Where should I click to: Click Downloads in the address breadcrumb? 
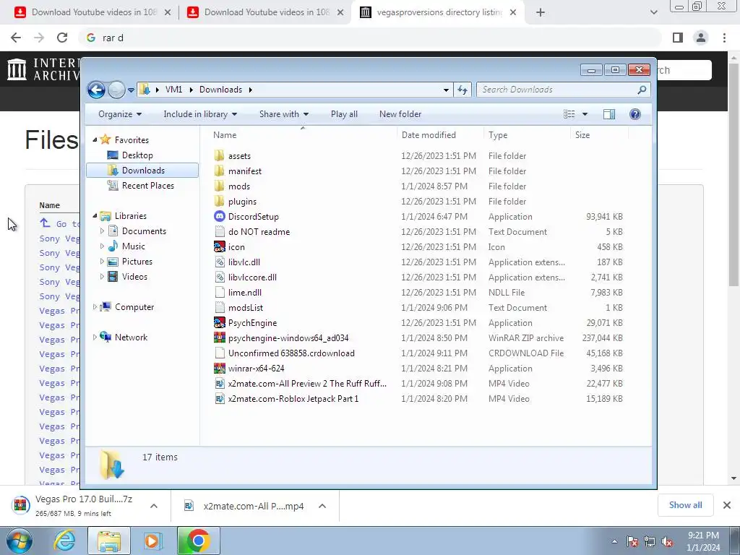tap(220, 90)
